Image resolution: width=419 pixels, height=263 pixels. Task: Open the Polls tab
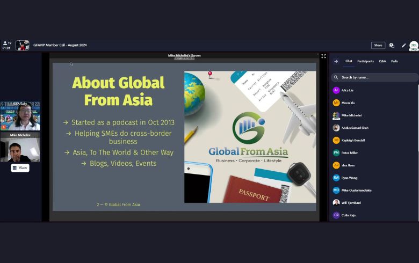[x=394, y=61]
